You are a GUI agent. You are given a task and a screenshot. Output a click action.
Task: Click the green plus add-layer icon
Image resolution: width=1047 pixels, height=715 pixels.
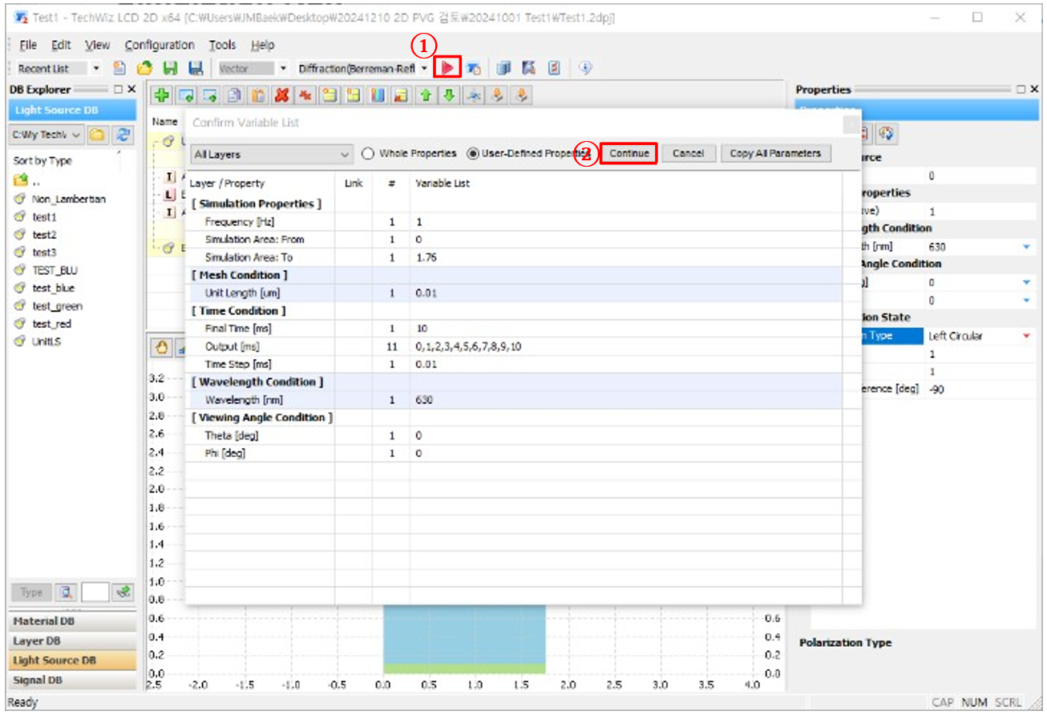pyautogui.click(x=162, y=96)
